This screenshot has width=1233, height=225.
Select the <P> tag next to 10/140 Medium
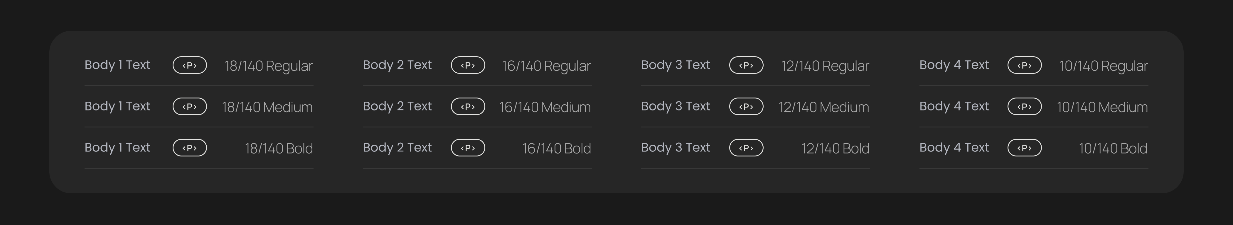click(1024, 107)
